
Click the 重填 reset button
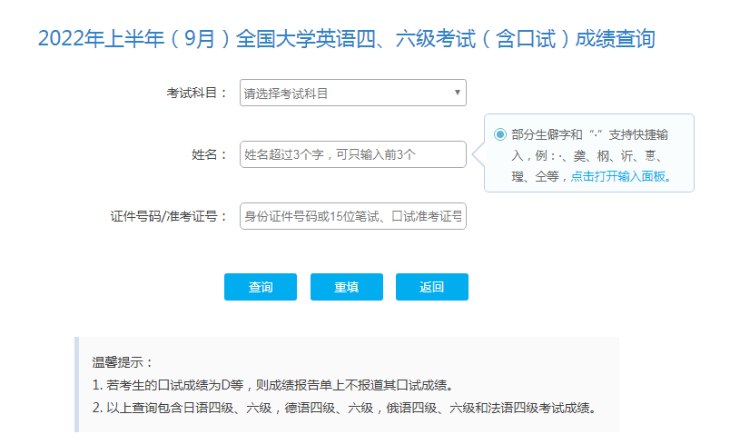[x=346, y=287]
